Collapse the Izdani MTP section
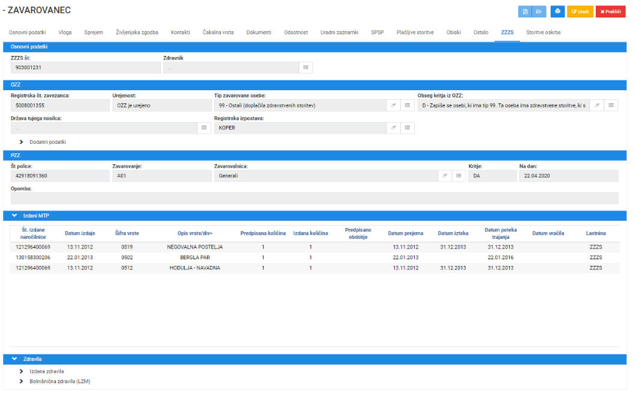Image resolution: width=635 pixels, height=394 pixels. (x=14, y=216)
